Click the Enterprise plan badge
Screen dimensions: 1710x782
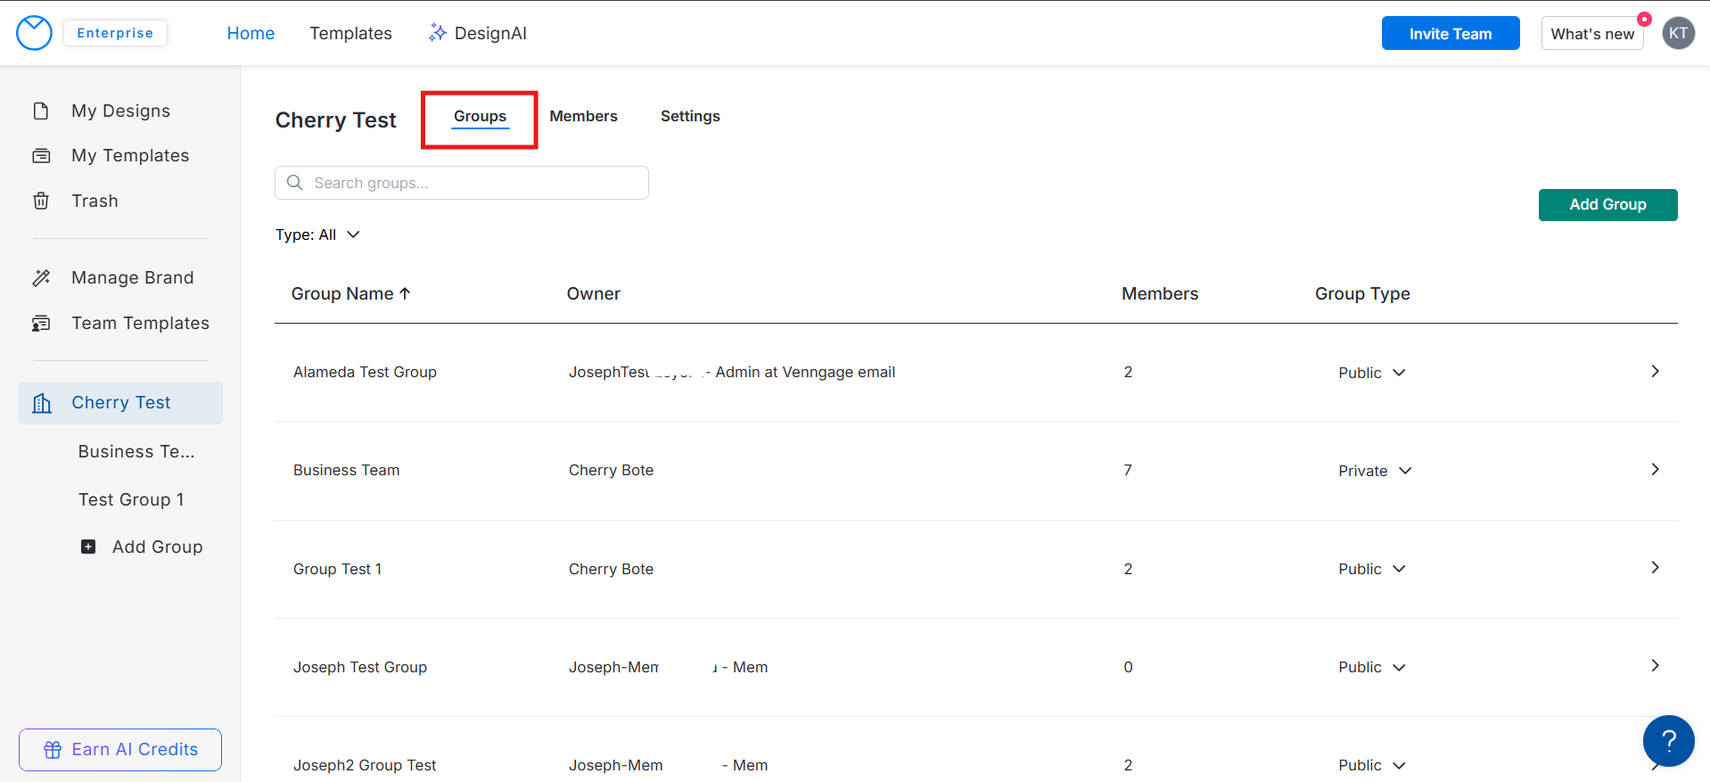click(x=115, y=33)
